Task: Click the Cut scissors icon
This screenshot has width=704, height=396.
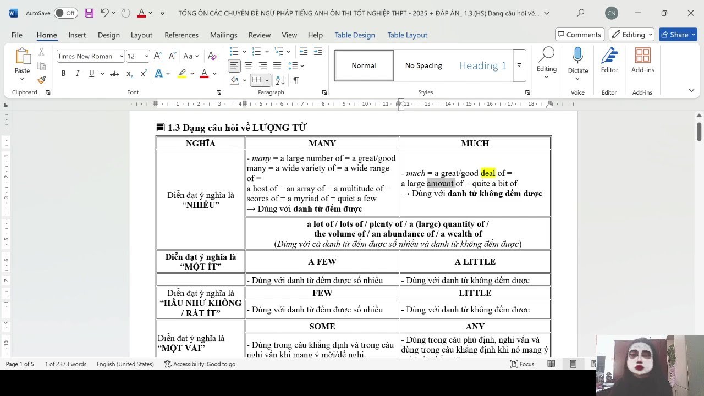Action: 41,52
